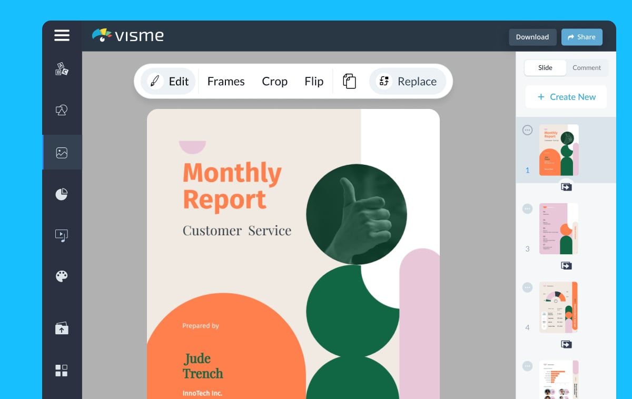
Task: Click the Visme logo in the top bar
Action: [126, 36]
